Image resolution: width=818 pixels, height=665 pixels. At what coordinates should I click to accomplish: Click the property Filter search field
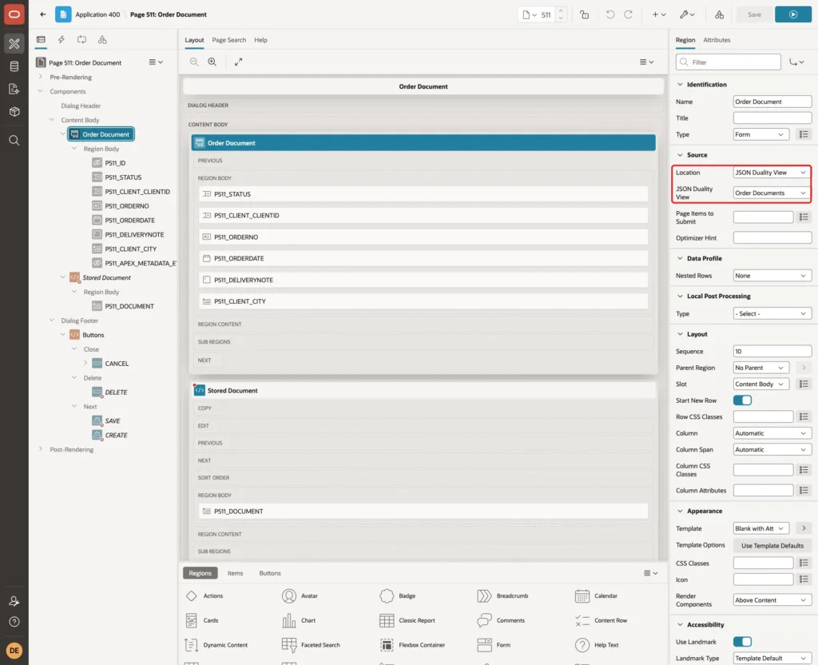(x=729, y=62)
